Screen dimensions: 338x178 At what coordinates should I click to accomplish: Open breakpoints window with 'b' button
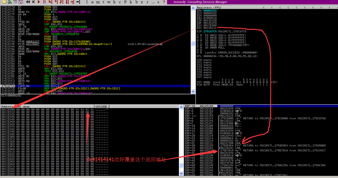pyautogui.click(x=136, y=2)
